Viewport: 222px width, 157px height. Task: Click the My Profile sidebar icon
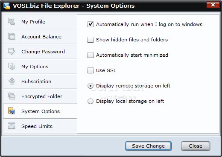(x=12, y=21)
